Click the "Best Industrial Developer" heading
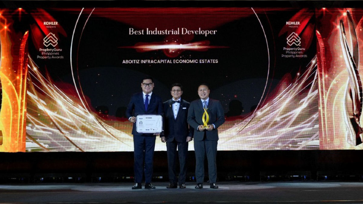Image resolution: width=363 pixels, height=204 pixels. pos(173,32)
